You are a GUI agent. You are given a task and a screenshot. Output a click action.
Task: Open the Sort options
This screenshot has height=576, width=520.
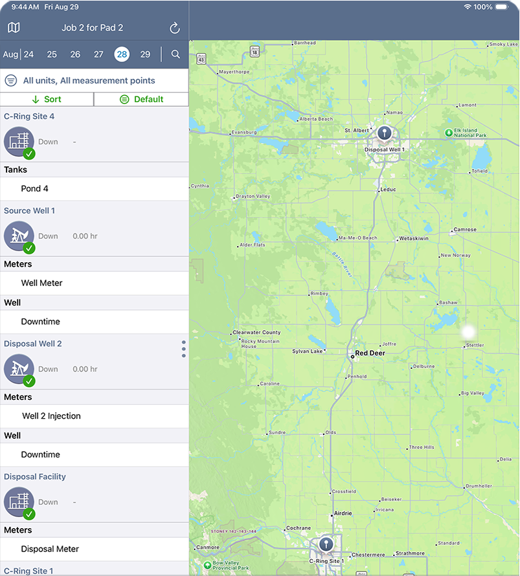(x=47, y=99)
